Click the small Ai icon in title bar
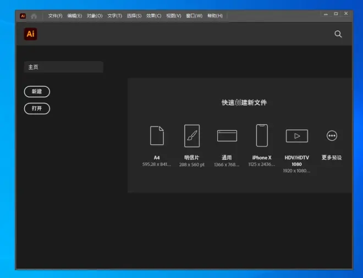Viewport: 363px width, 278px height. [23, 16]
